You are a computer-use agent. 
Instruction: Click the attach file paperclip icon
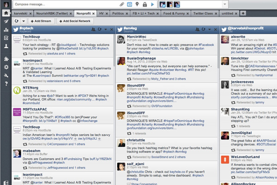tap(122, 4)
